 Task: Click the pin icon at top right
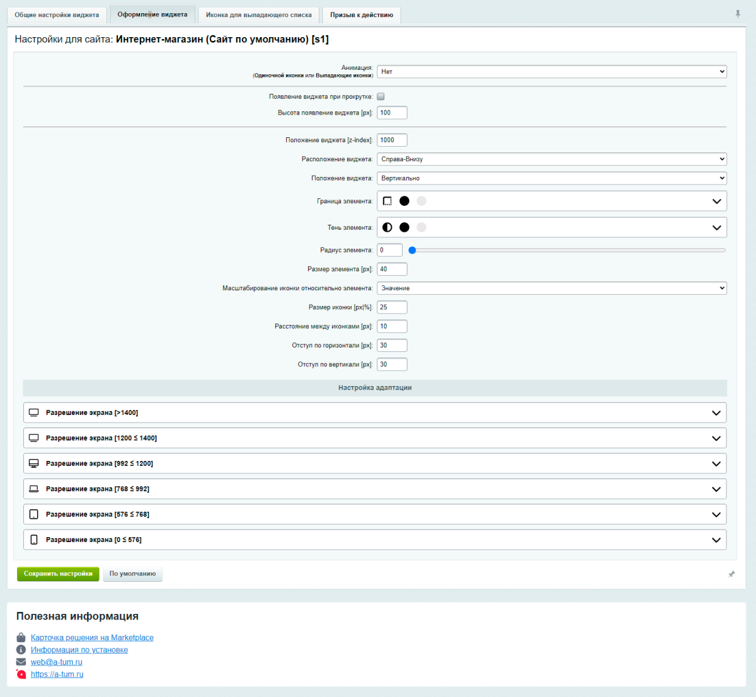(x=738, y=14)
